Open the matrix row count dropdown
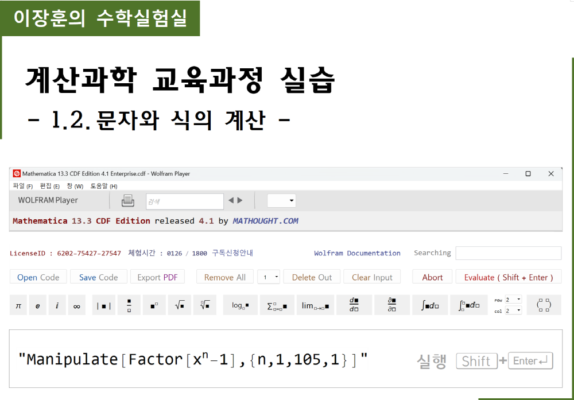 (x=513, y=300)
